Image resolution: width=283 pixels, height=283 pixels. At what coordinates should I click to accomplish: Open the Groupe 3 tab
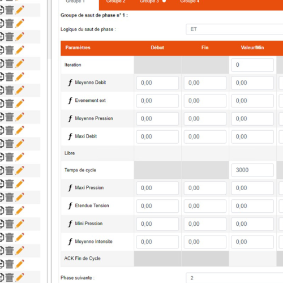(149, 2)
